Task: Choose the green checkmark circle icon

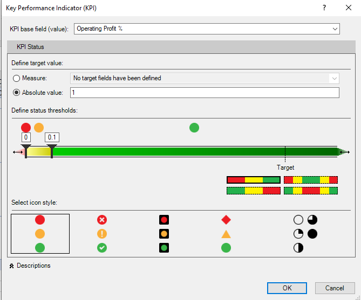Action: pos(102,248)
